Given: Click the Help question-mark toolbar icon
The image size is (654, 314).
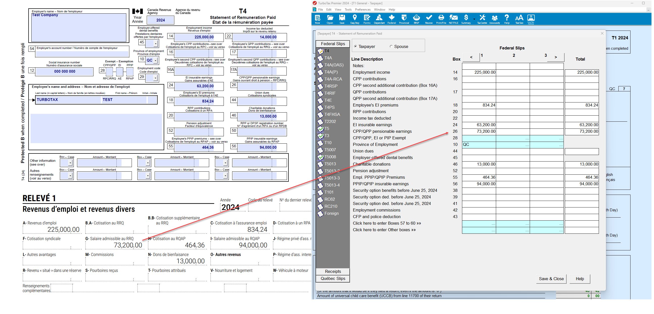Looking at the screenshot, I should (507, 19).
